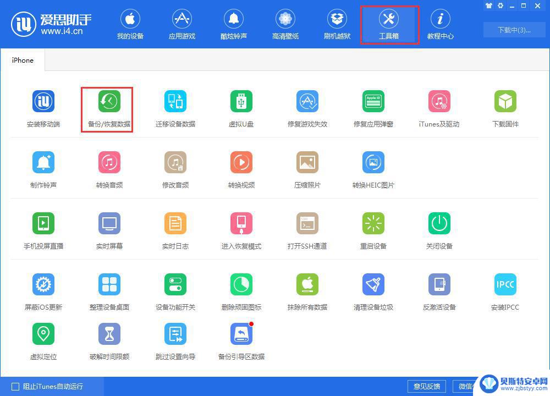550x396 pixels.
Task: Click the 下载中(3) downloads button
Action: click(514, 30)
